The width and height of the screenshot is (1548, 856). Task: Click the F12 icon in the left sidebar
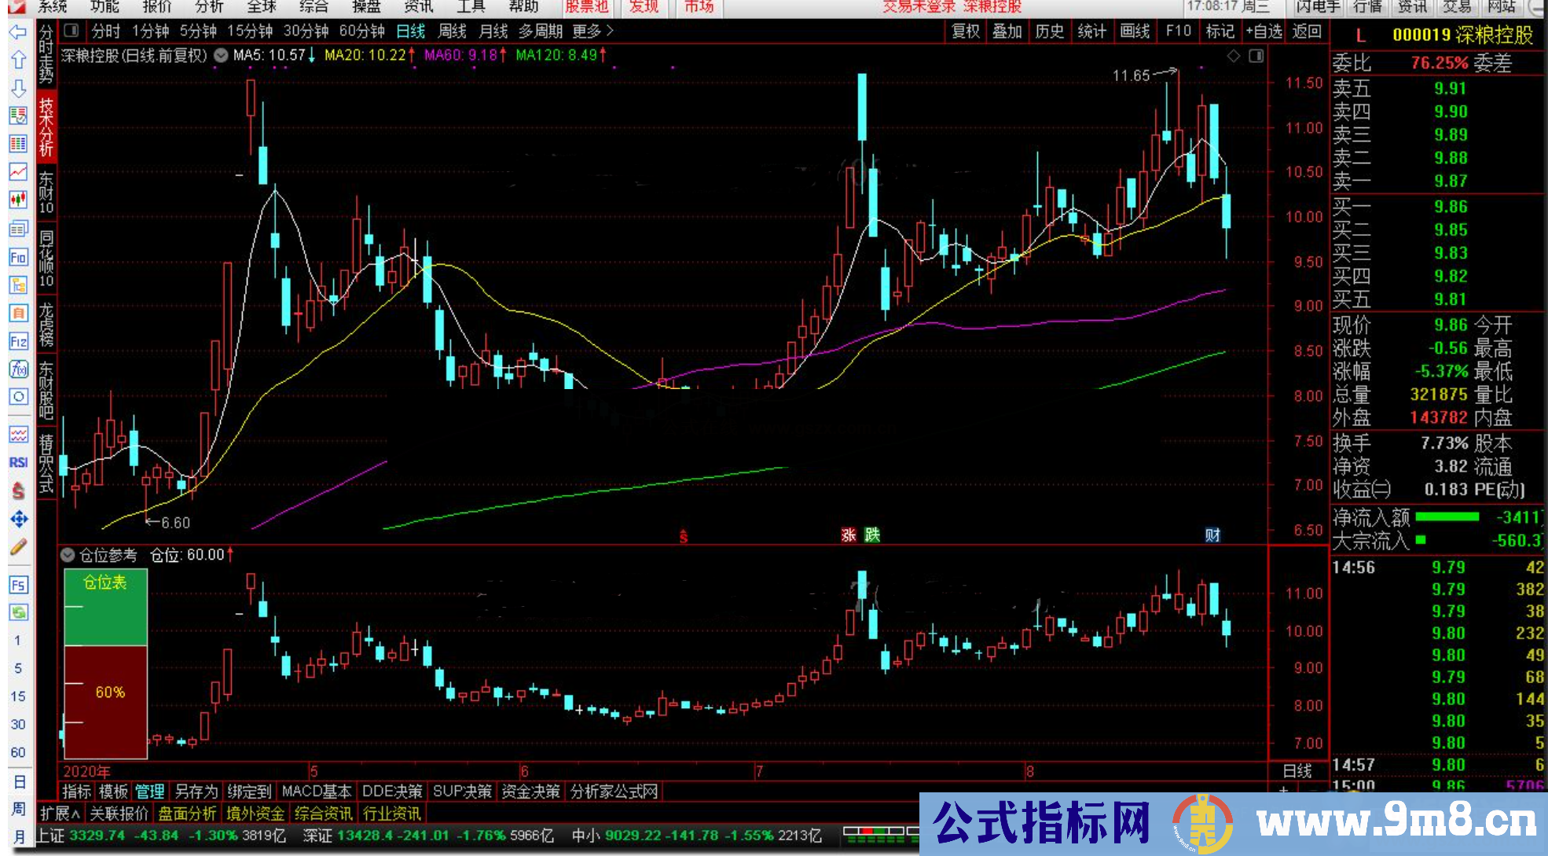[18, 341]
